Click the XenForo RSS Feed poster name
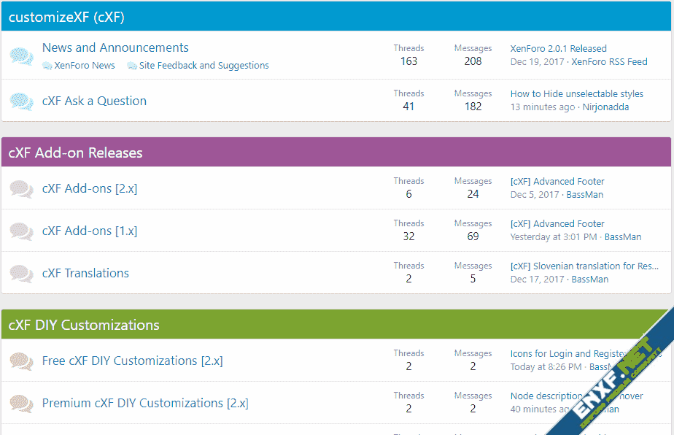 click(609, 62)
